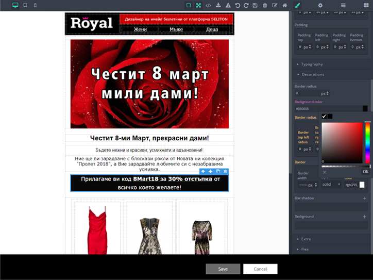The image size is (373, 280).
Task: Click move icon on selected block toolbar
Action: (211, 171)
